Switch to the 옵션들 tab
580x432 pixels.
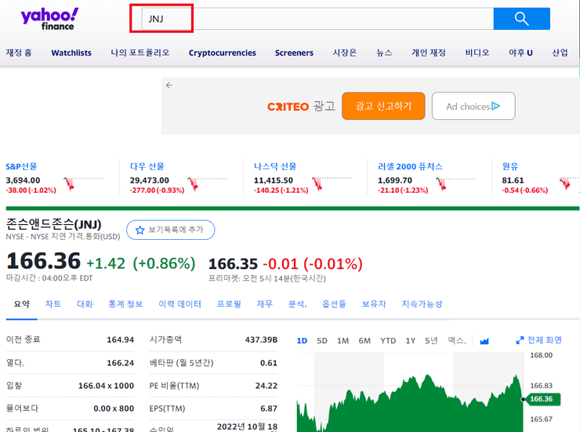334,304
